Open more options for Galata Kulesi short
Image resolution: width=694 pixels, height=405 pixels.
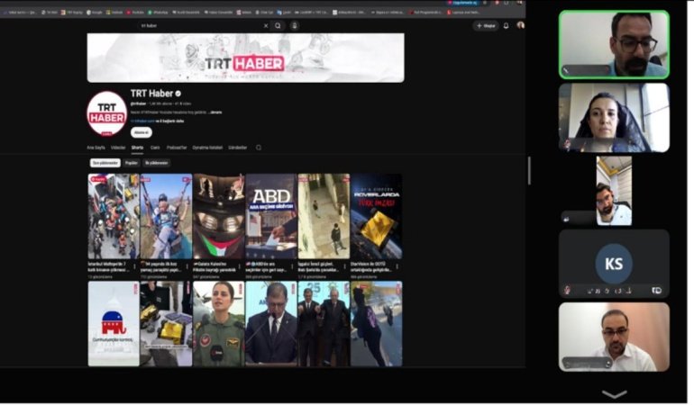(x=240, y=266)
